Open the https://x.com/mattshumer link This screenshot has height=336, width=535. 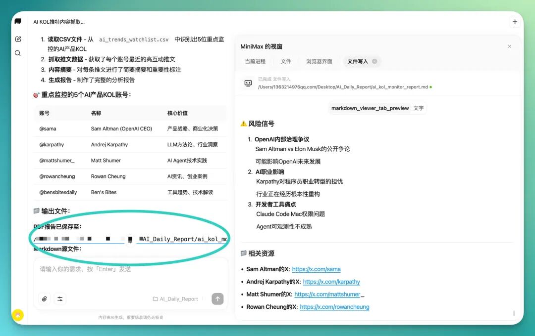[x=327, y=294]
